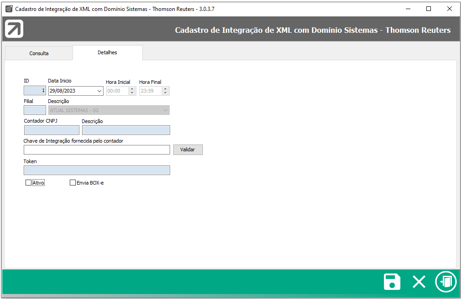
Task: Decrease Hora Final with down arrow
Action: coord(165,93)
